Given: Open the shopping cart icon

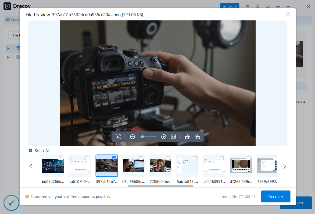Looking at the screenshot, I should point(248,6).
